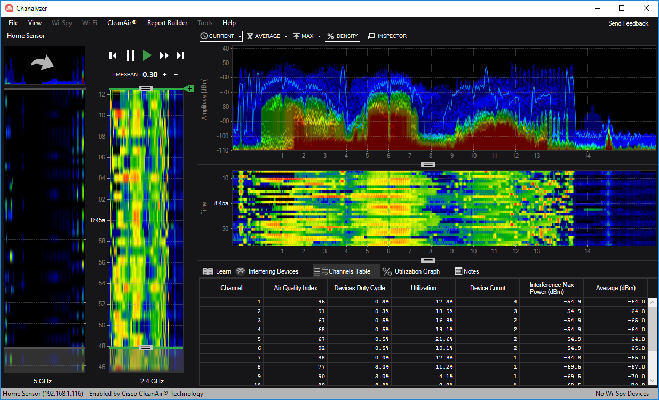Expand the Max dropdown arrow

point(319,37)
